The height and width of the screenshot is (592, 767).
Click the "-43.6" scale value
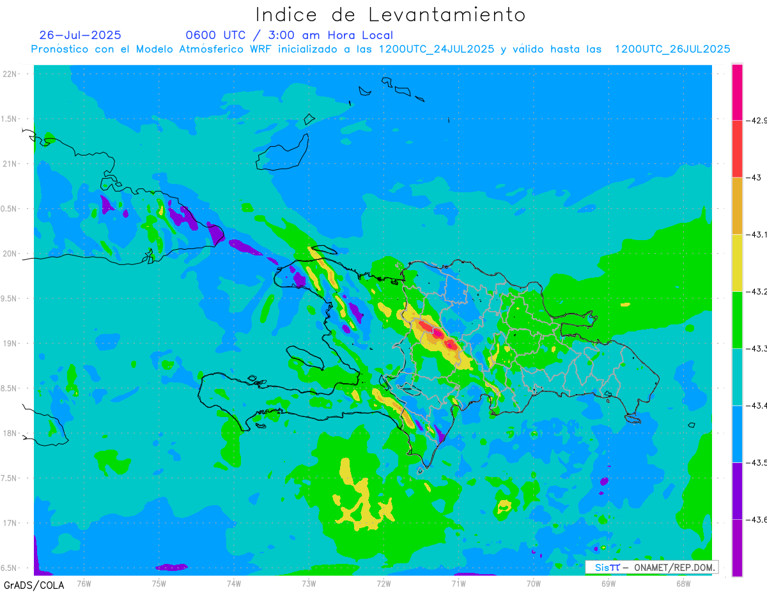pyautogui.click(x=757, y=519)
